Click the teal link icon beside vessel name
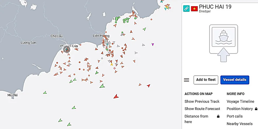Screen dimensions: 258x129 pos(186,8)
